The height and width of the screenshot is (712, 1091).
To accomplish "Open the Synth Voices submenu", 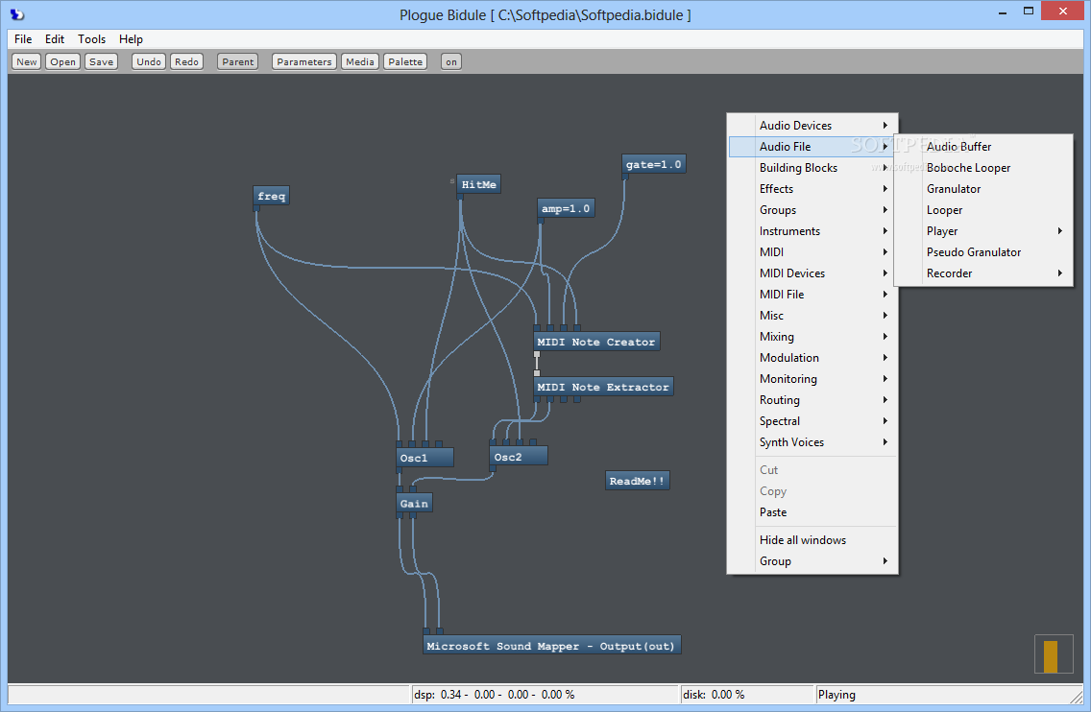I will [x=812, y=442].
